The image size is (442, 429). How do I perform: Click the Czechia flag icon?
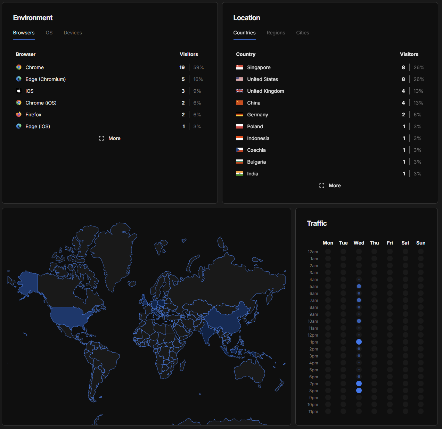tap(240, 150)
